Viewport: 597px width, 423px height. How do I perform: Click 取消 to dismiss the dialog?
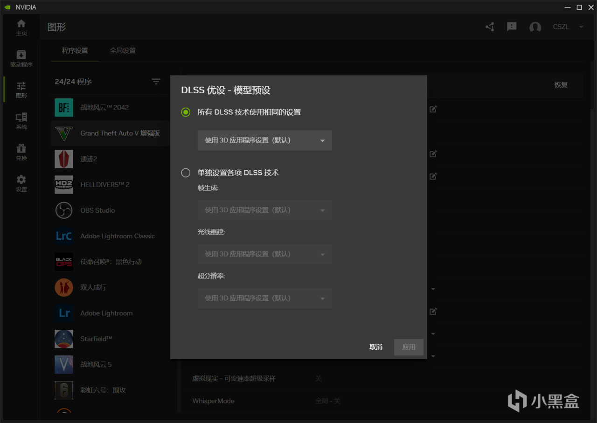tap(376, 347)
